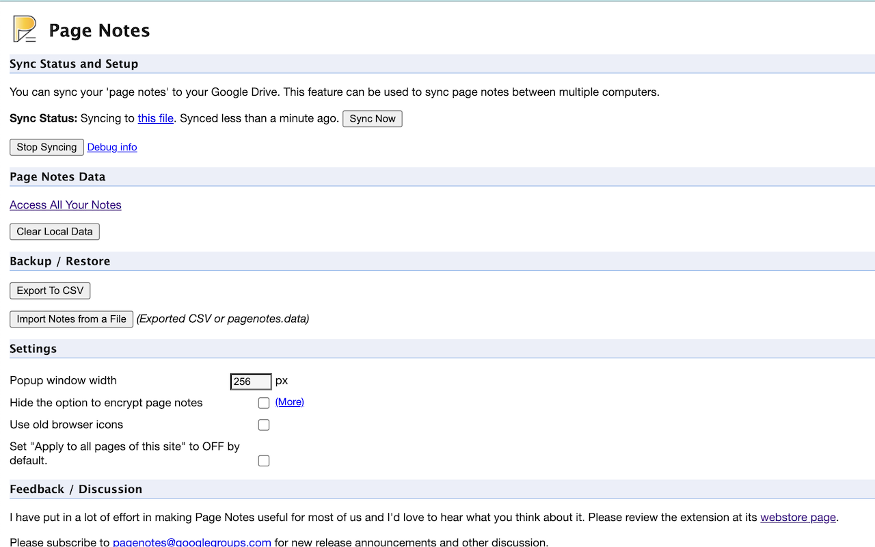Click the Clear Local Data button
The image size is (875, 547).
[x=55, y=232]
